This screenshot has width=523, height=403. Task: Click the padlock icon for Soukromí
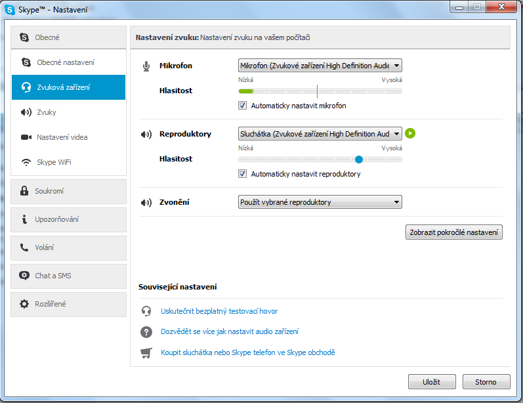(x=24, y=191)
